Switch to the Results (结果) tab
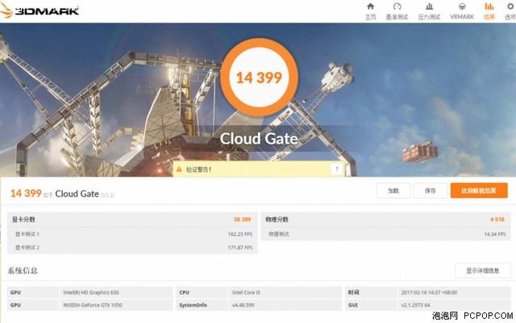Image resolution: width=516 pixels, height=323 pixels. [489, 10]
